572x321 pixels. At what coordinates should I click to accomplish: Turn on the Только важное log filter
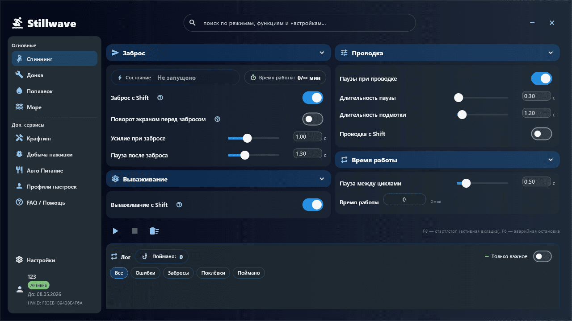(x=543, y=256)
